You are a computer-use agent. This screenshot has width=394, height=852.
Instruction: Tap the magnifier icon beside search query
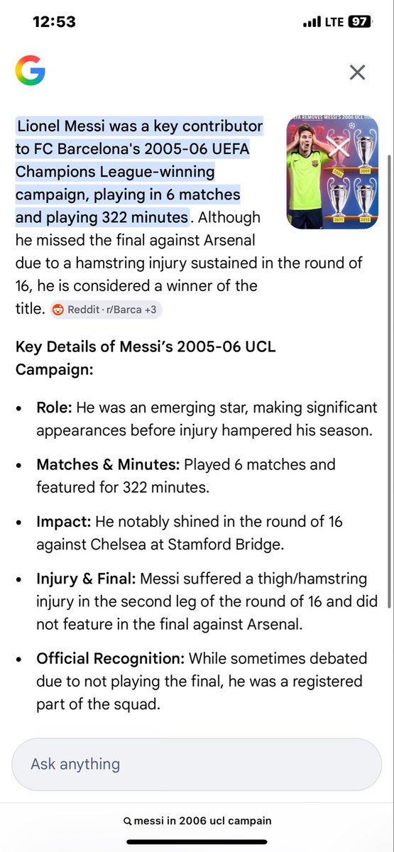coord(128,821)
